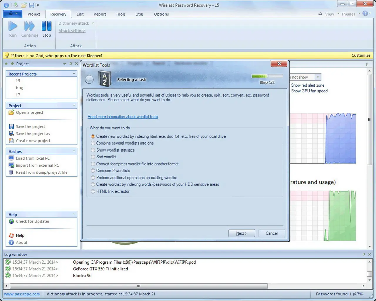Switch to the Project ribbon tab

point(34,14)
